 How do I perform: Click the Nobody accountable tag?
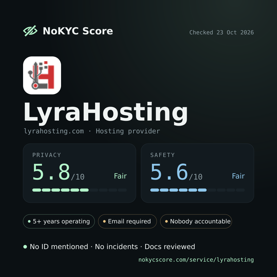coord(196,221)
